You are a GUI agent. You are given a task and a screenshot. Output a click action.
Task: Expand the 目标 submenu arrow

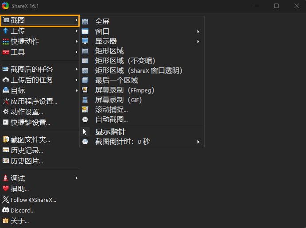pos(77,90)
